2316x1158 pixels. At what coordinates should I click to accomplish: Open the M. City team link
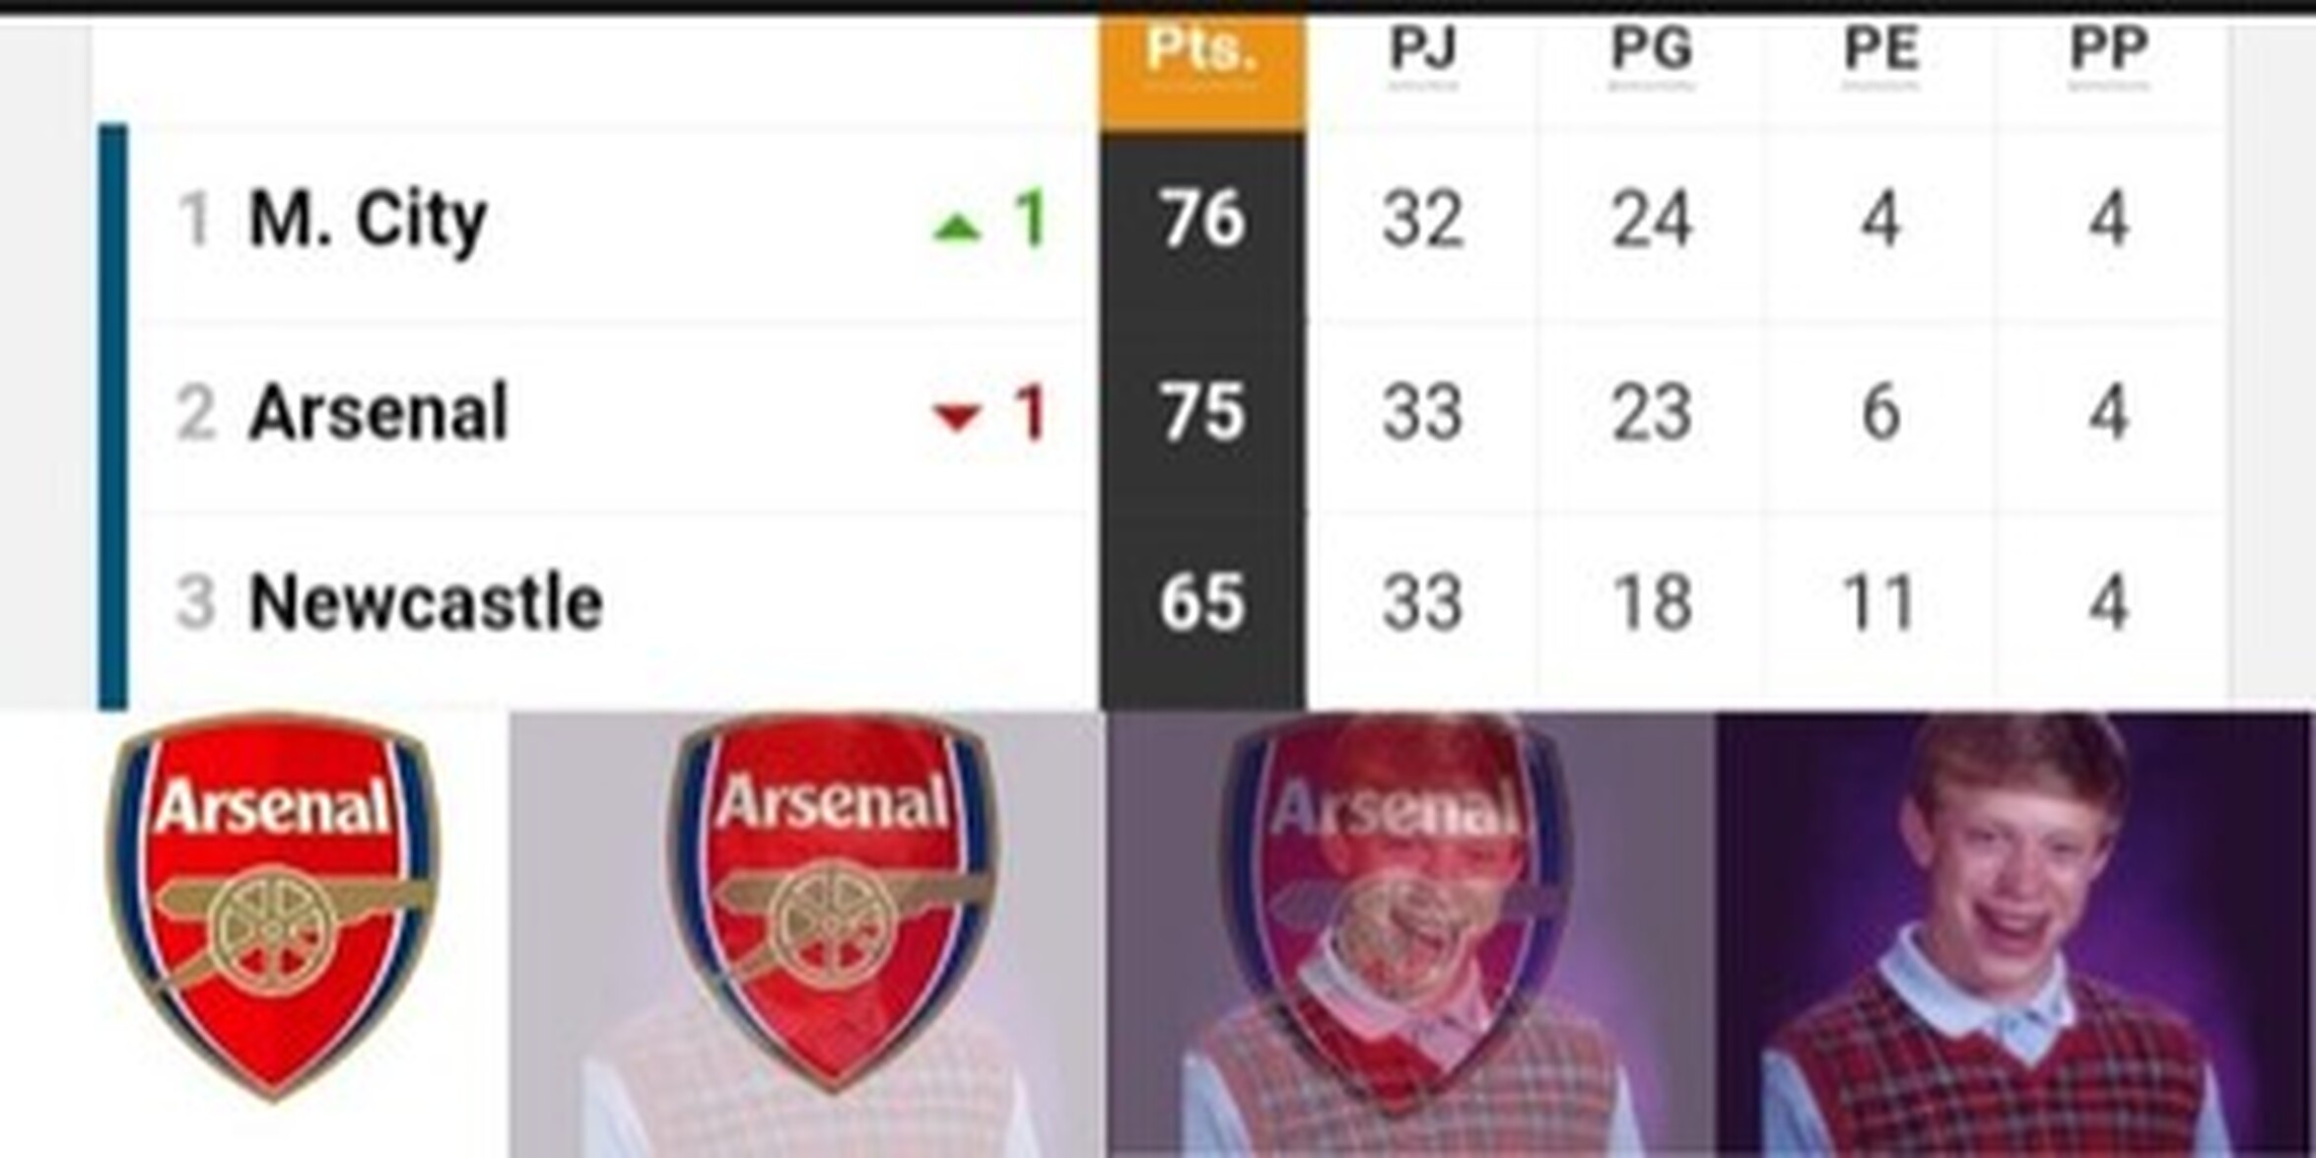tap(368, 219)
